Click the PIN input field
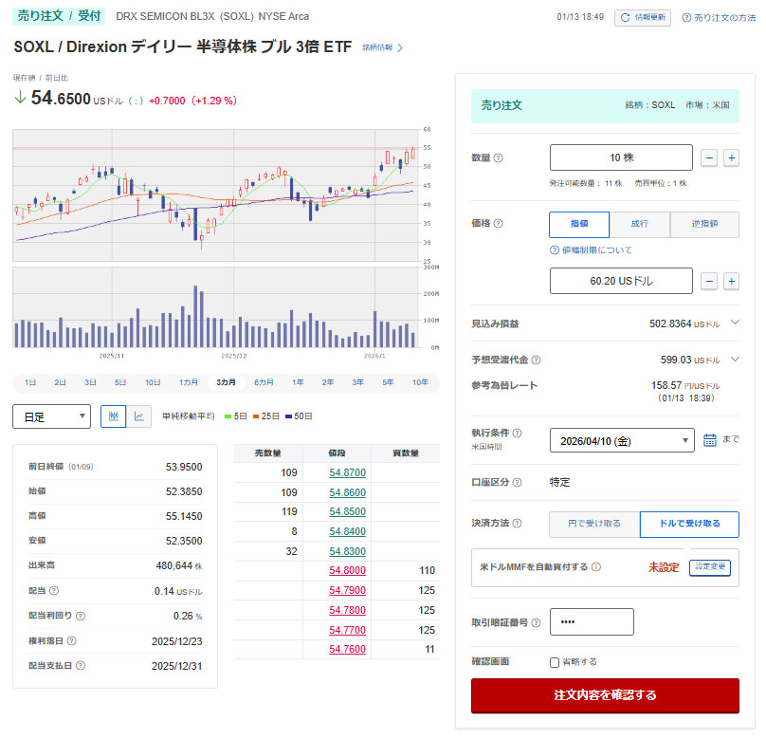The image size is (766, 739). (592, 622)
